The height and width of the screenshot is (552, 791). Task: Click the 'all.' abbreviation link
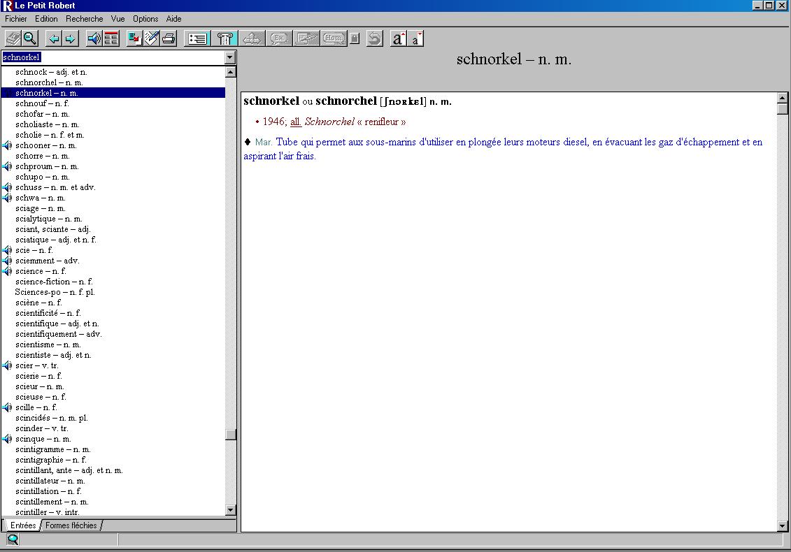pos(296,122)
